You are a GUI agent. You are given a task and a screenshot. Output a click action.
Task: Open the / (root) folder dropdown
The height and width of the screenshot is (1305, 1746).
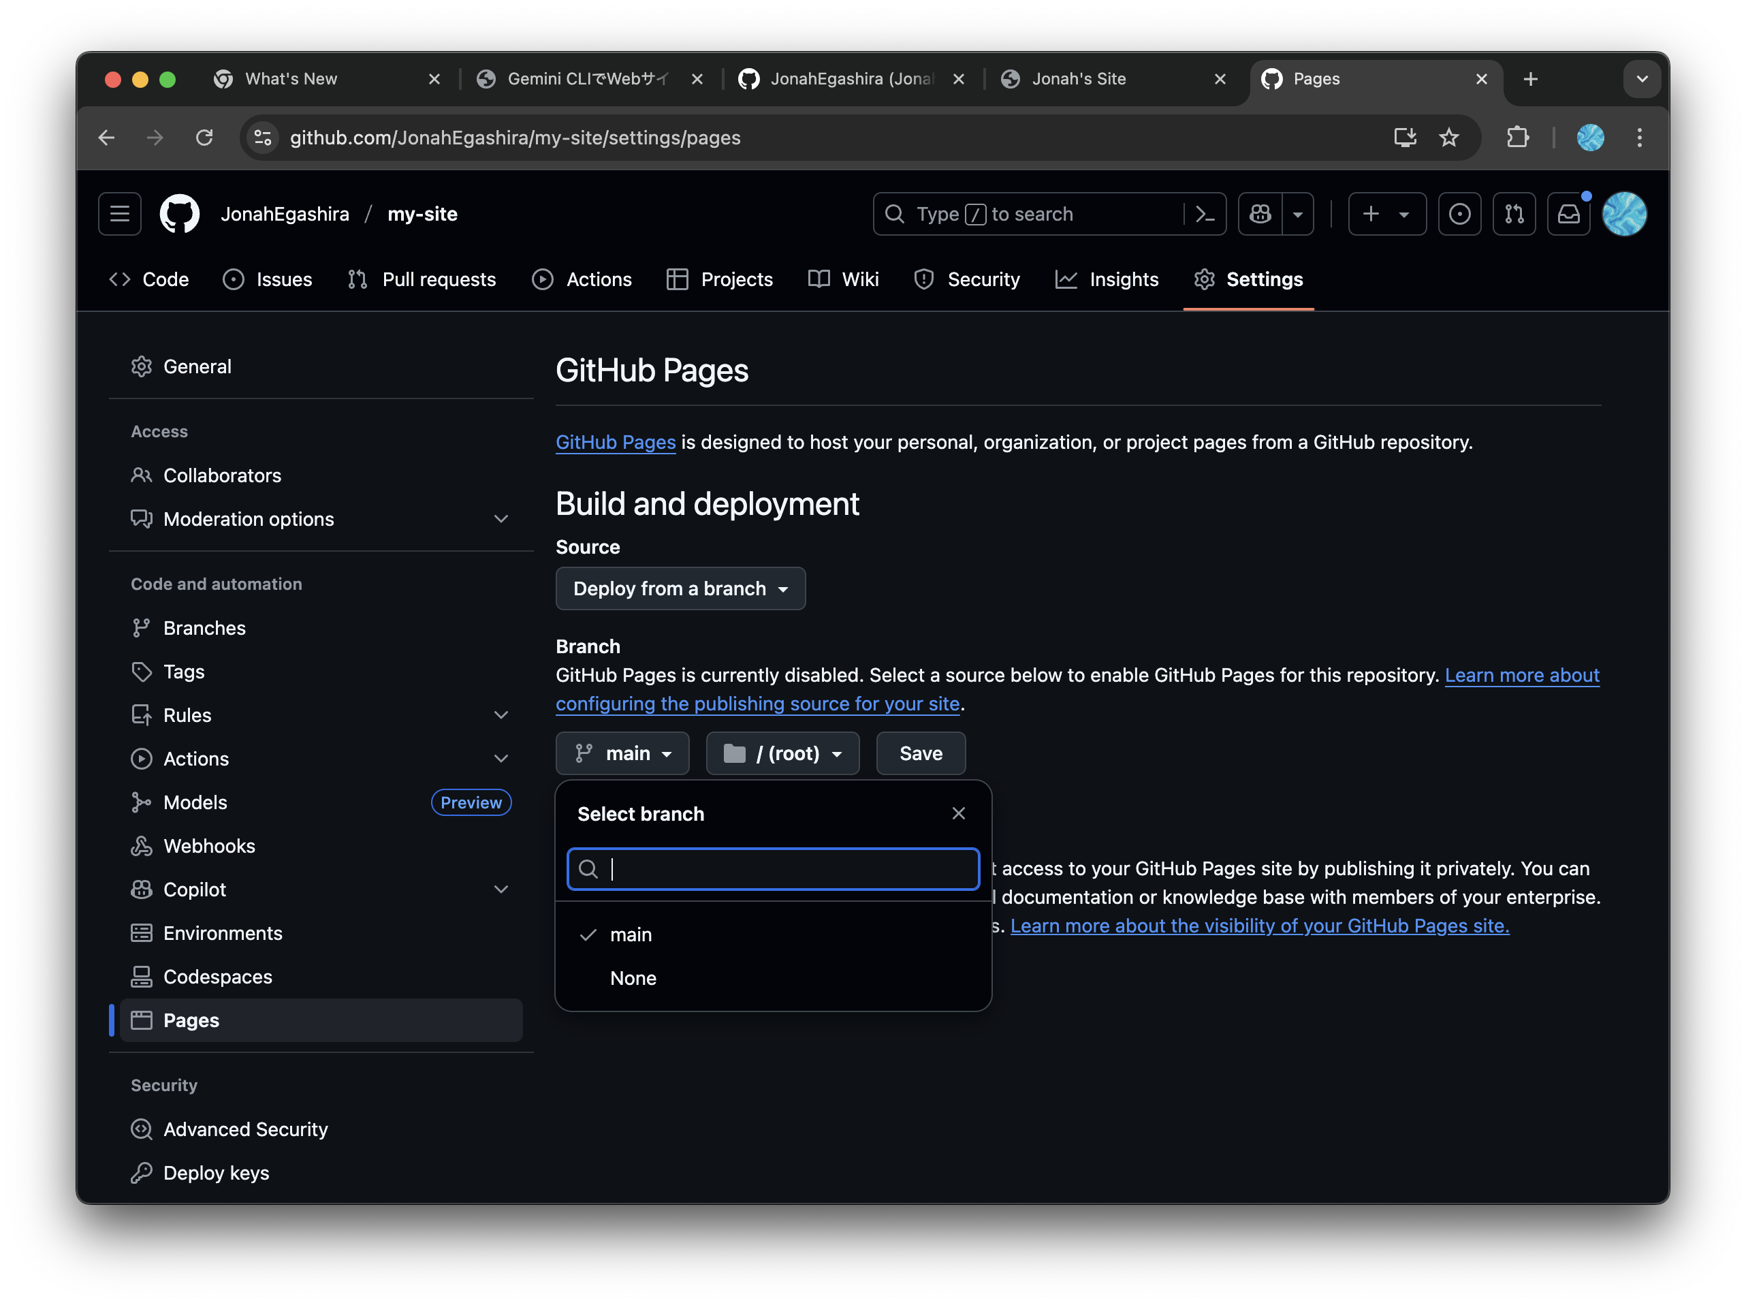coord(782,753)
